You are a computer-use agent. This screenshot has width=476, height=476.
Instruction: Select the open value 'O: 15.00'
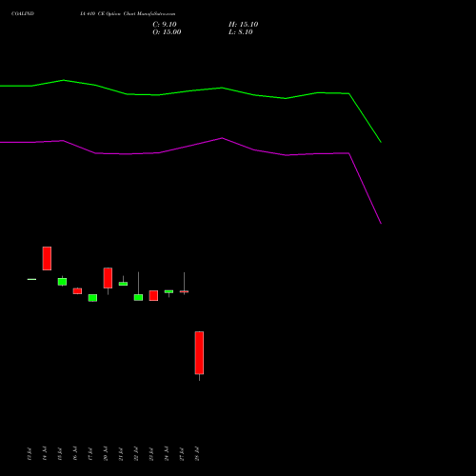(167, 32)
